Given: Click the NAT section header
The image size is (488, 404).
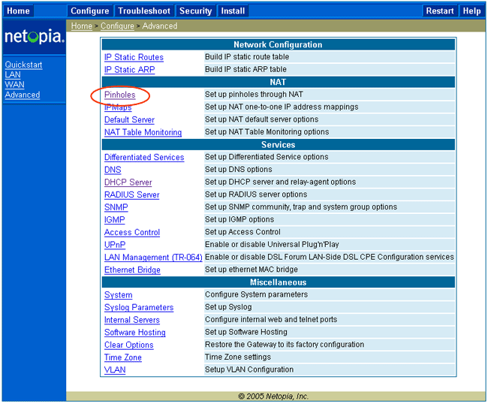Looking at the screenshot, I should pyautogui.click(x=278, y=82).
